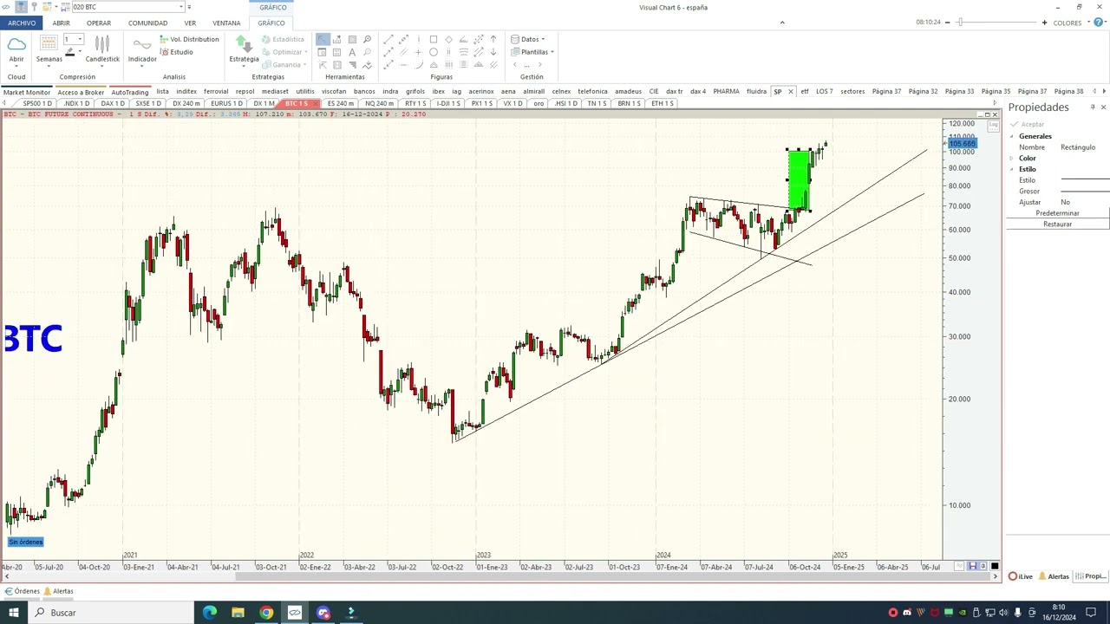Click the zoom magnifier tool
The image size is (1110, 624).
pos(367,39)
